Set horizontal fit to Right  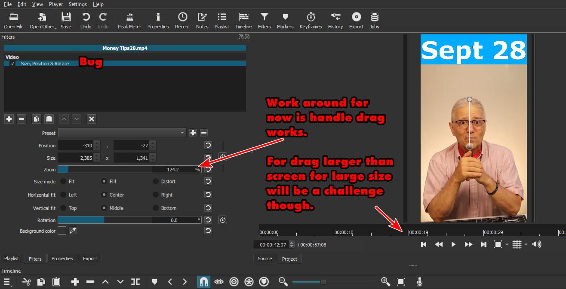point(156,195)
